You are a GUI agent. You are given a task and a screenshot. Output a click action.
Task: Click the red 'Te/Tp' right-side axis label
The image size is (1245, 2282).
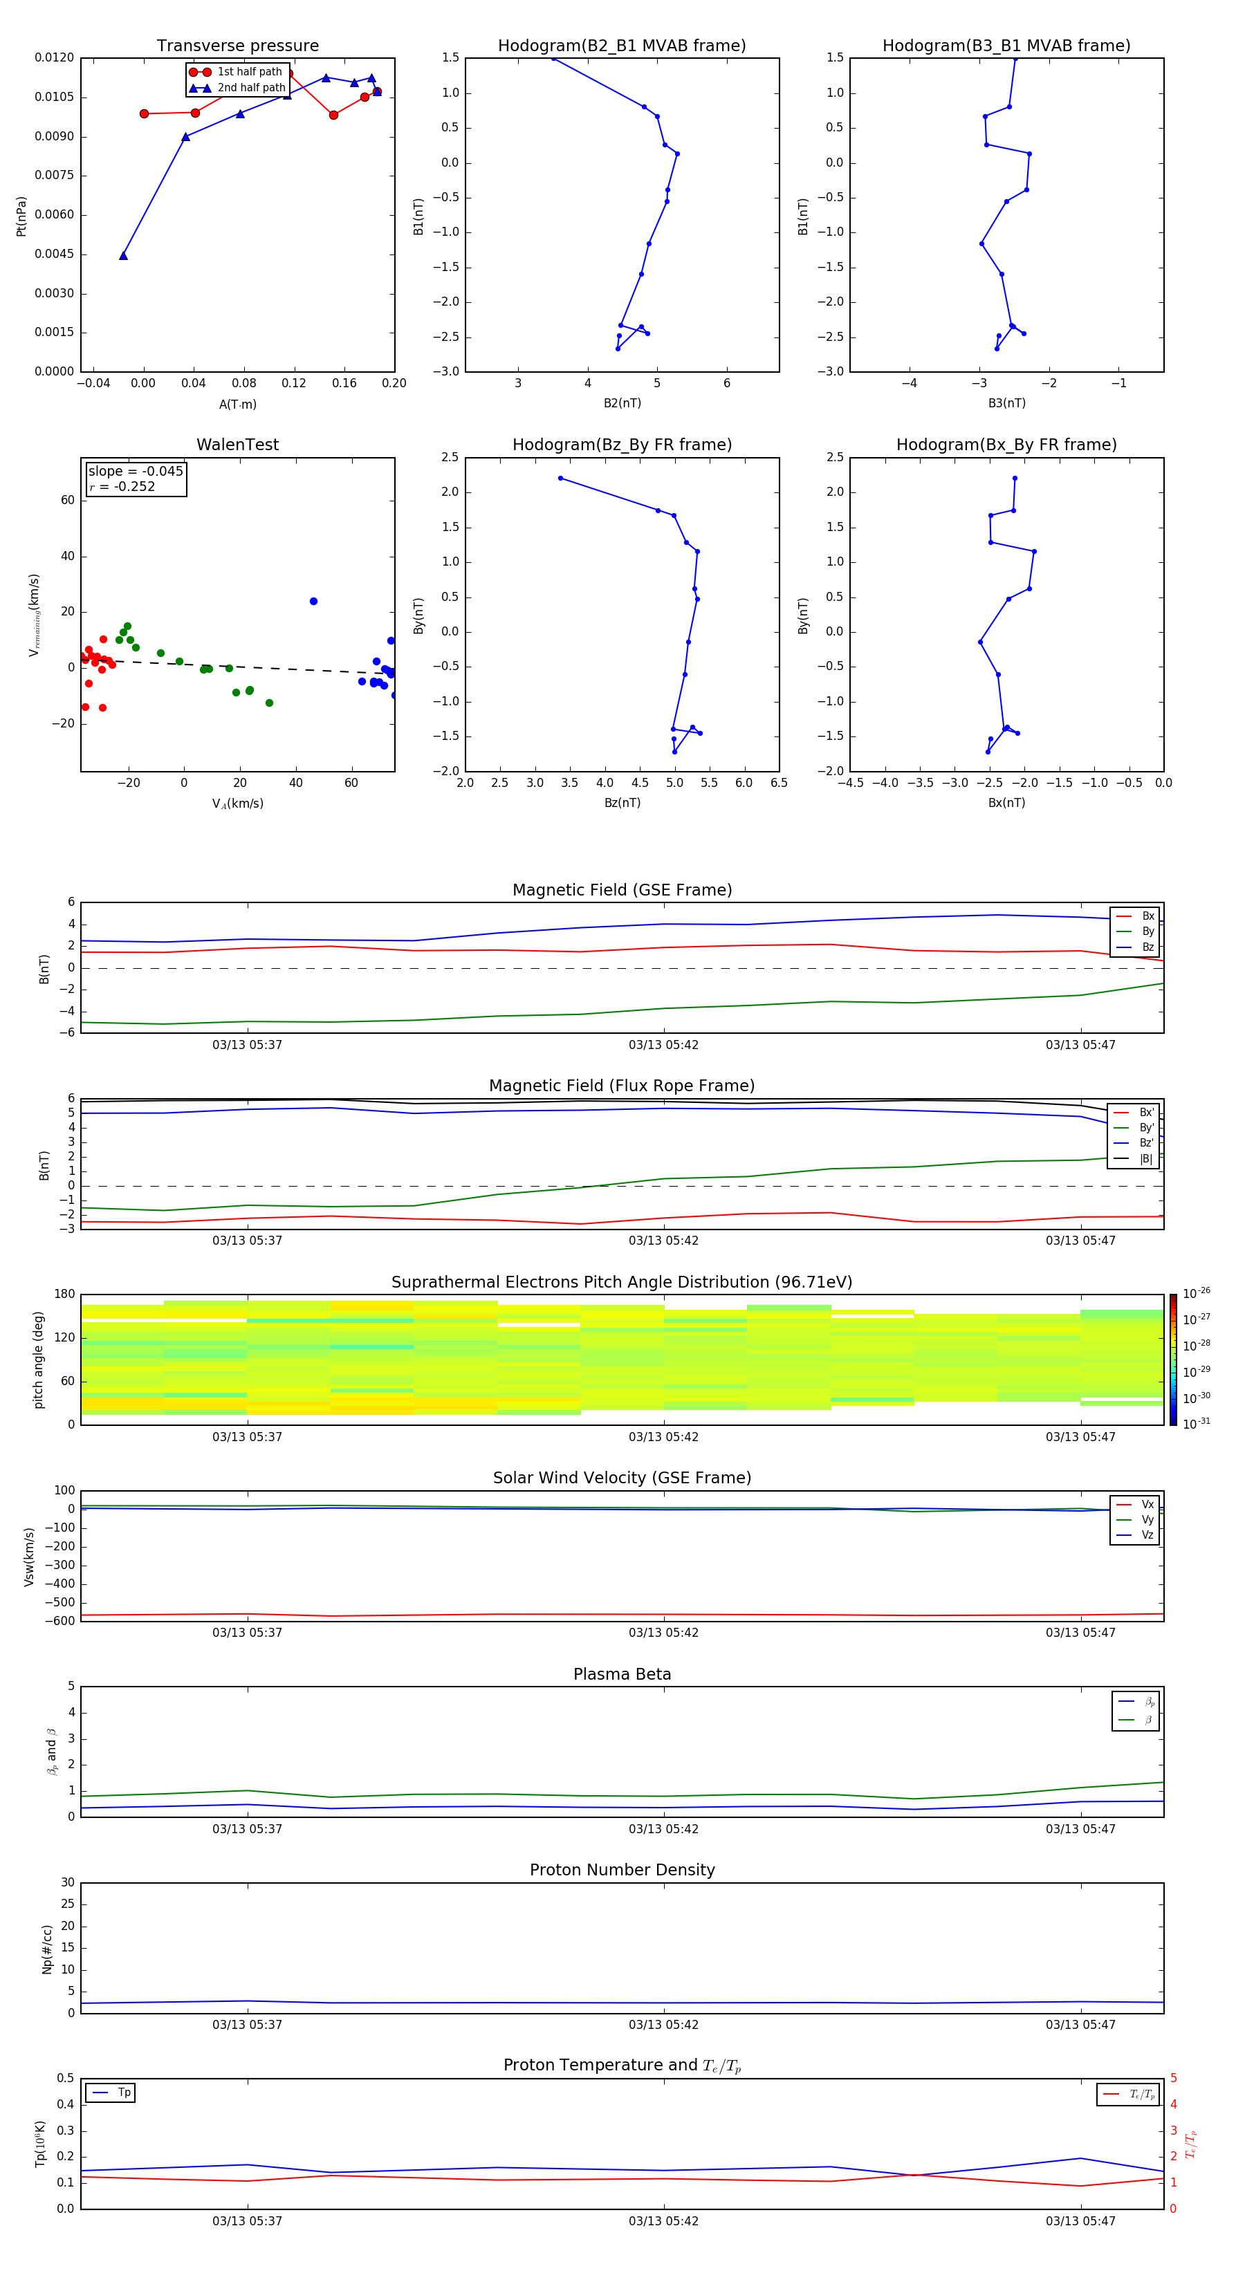coord(1192,2144)
